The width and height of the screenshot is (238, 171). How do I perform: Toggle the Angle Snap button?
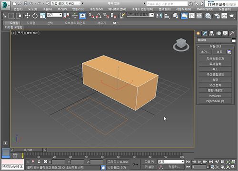coord(99,16)
